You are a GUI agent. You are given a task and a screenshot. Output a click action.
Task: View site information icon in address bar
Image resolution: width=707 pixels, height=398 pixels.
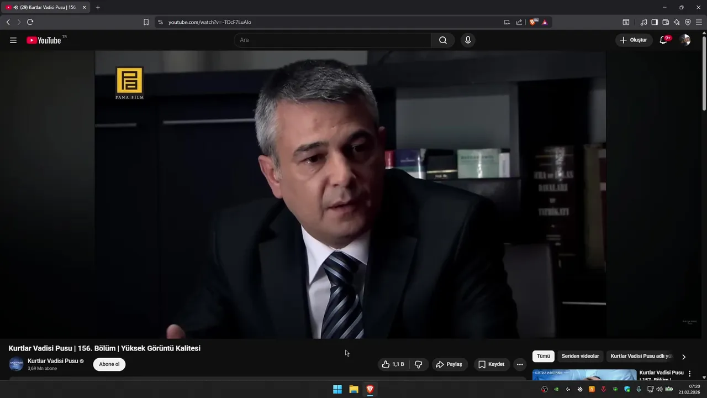160,22
